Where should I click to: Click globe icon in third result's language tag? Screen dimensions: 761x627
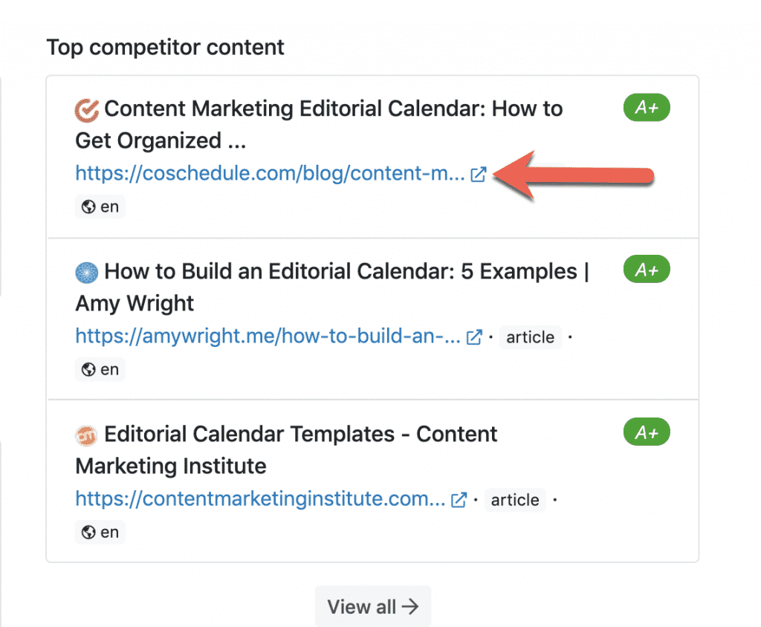point(89,532)
